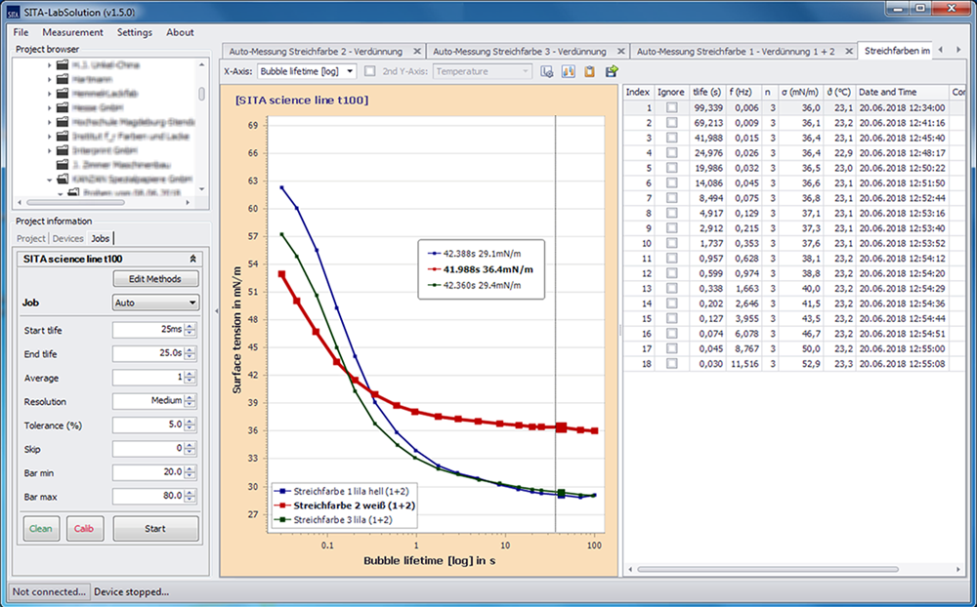The width and height of the screenshot is (977, 607).
Task: Click the bar chart settings toolbar icon
Action: [x=569, y=71]
